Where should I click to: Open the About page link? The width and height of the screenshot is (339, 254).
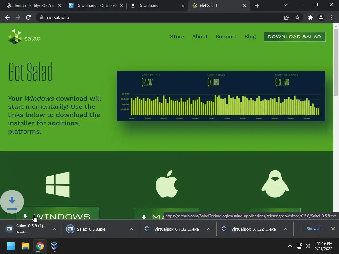[x=200, y=37]
